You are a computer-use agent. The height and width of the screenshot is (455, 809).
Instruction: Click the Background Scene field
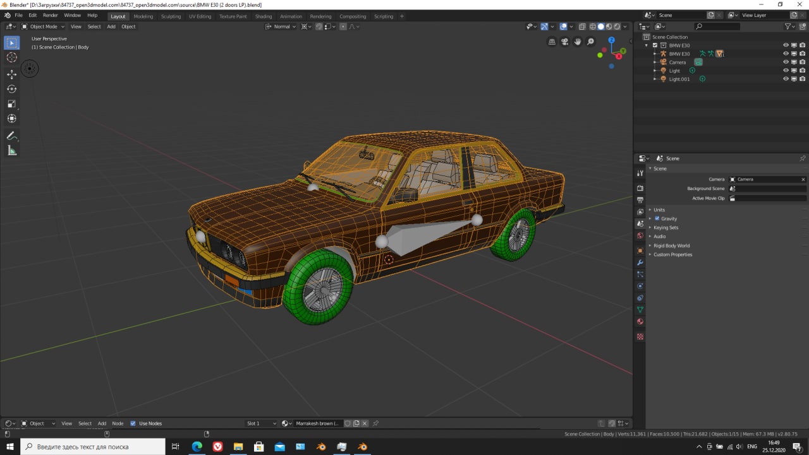pyautogui.click(x=768, y=189)
